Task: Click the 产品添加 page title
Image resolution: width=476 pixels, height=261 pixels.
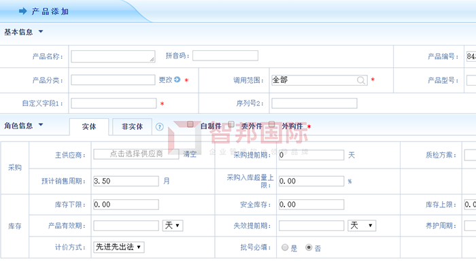Action: pyautogui.click(x=50, y=12)
